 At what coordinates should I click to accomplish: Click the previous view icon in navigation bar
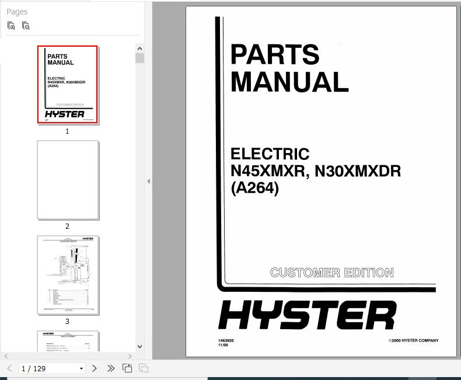(127, 368)
